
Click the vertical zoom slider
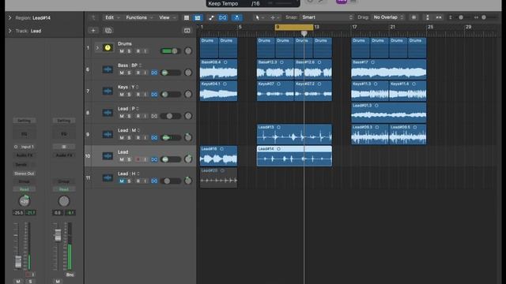461,17
